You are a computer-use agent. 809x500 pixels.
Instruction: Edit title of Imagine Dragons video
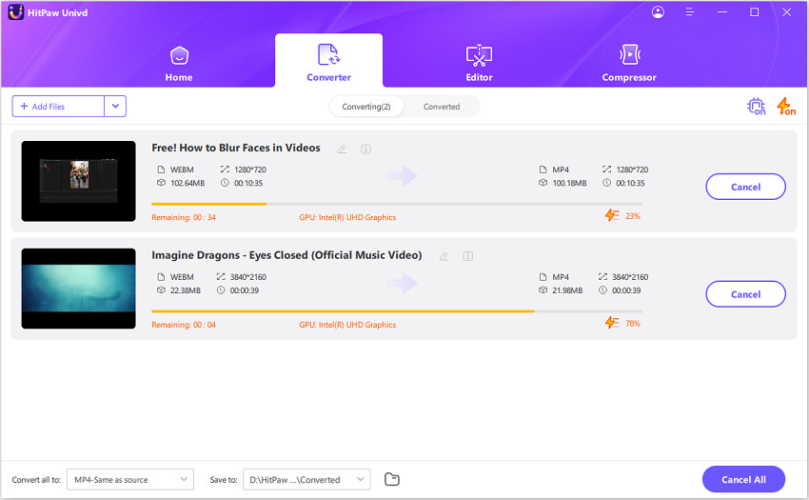click(444, 257)
